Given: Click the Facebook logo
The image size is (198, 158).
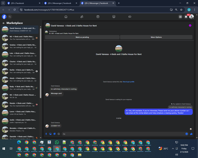Looking at the screenshot, I should (4, 17).
